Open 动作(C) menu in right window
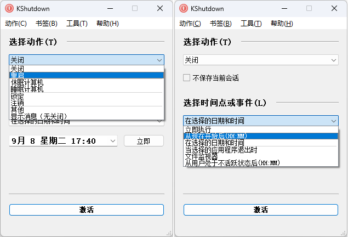348x237 pixels. click(190, 24)
